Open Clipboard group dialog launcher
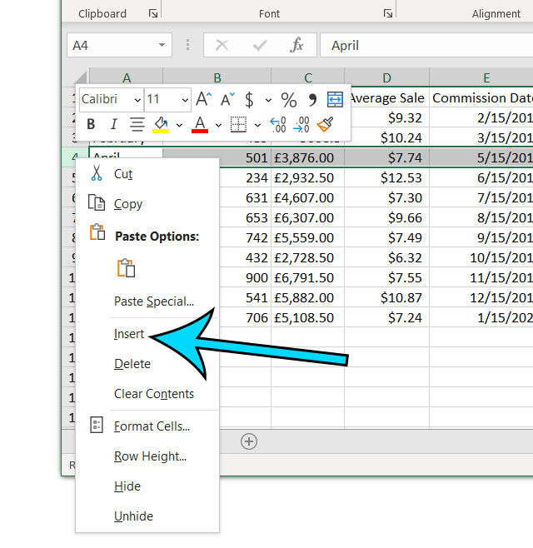533x548 pixels. [153, 13]
